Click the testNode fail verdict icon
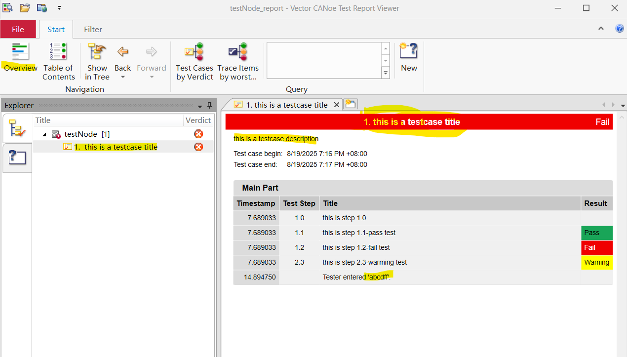 click(x=198, y=134)
